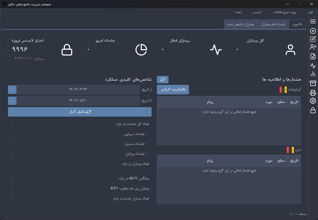The width and height of the screenshot is (318, 220).
Task: Click the نمایش آمار button
Action: click(80, 112)
